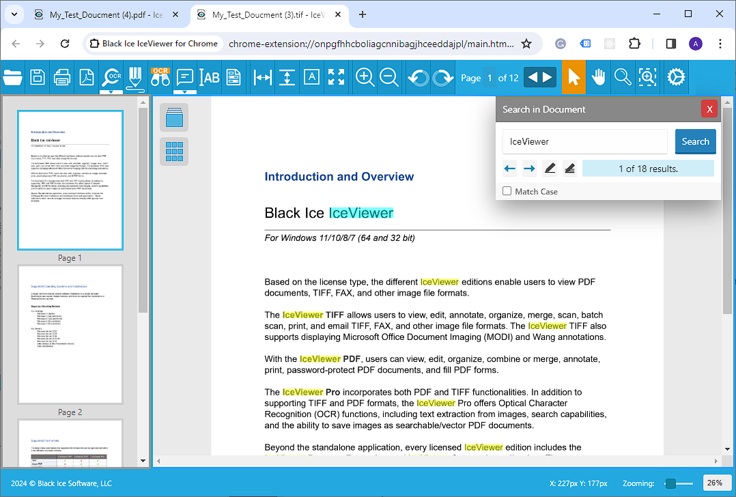Switch to thumbnail grid view icon

click(174, 152)
